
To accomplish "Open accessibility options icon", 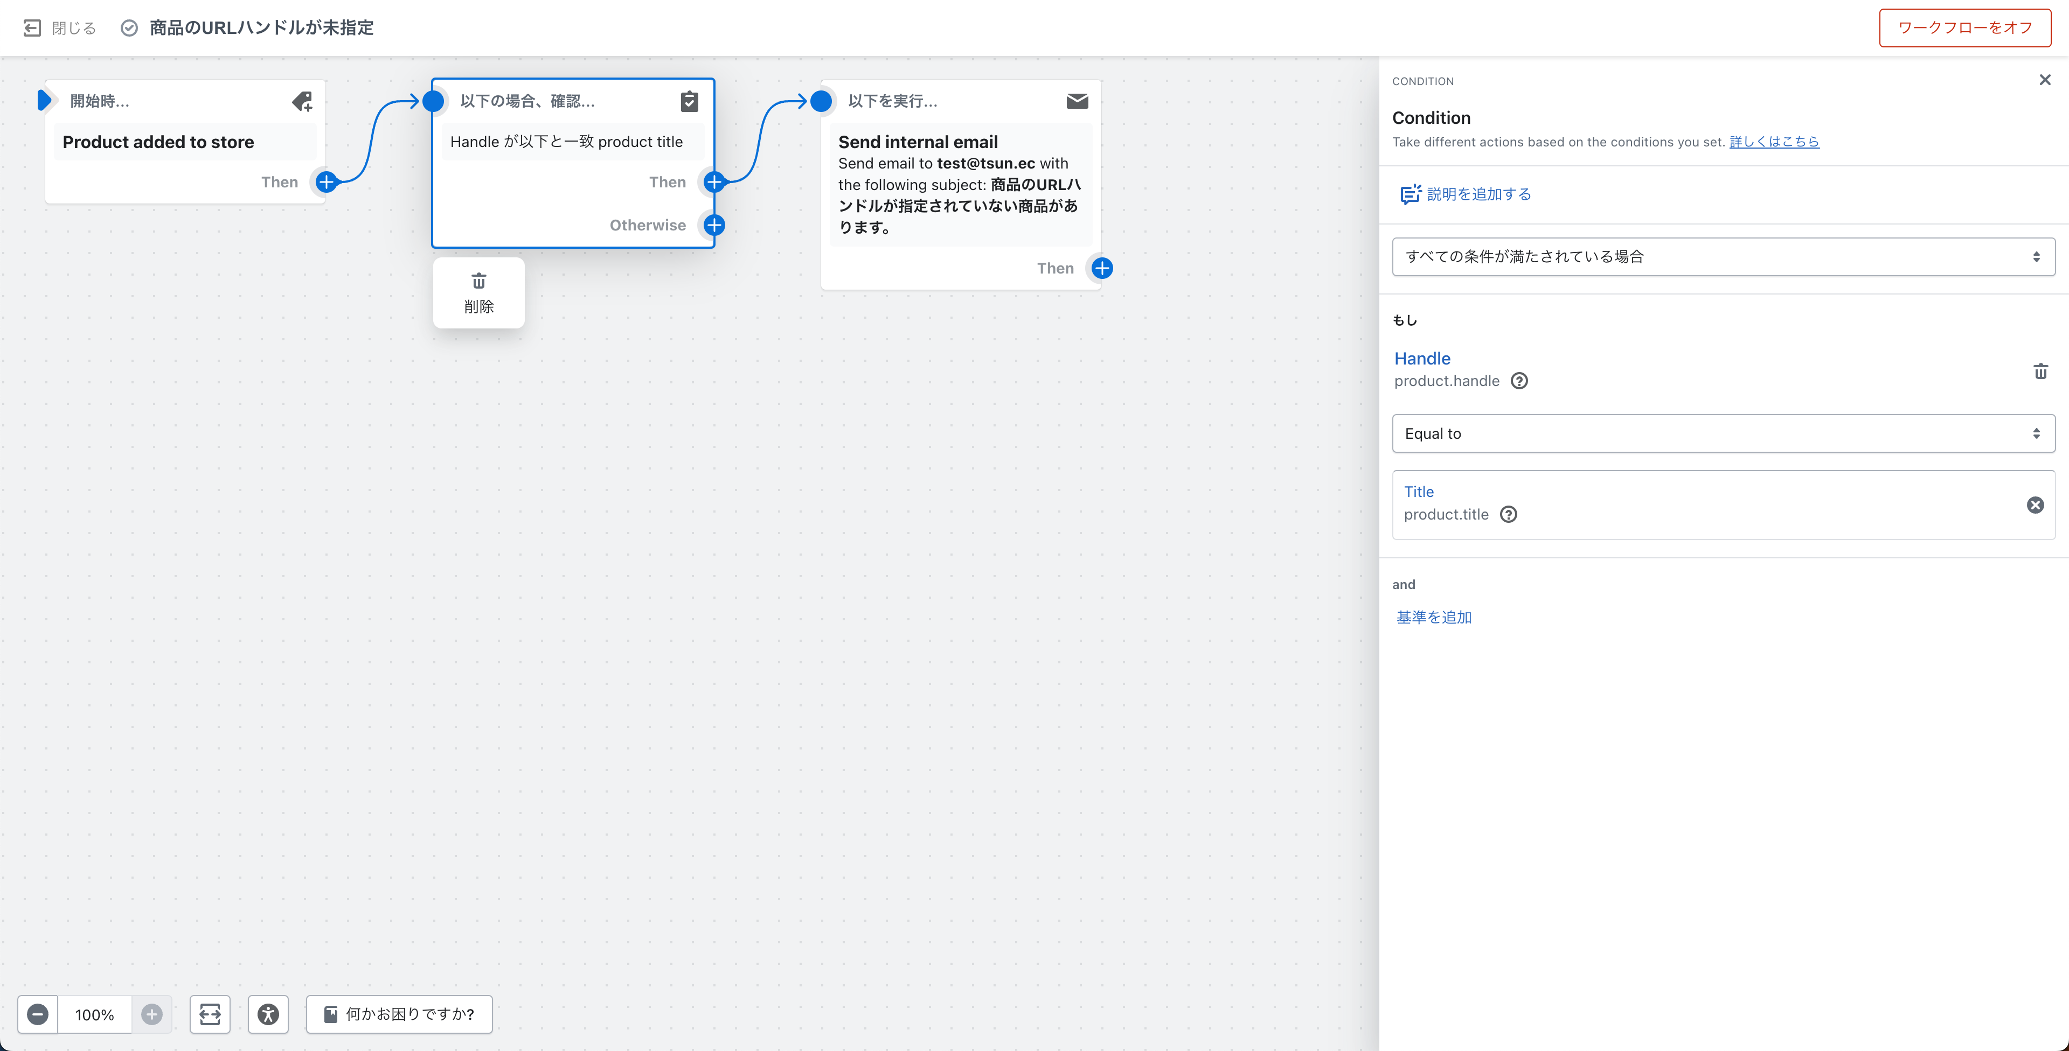I will 268,1014.
